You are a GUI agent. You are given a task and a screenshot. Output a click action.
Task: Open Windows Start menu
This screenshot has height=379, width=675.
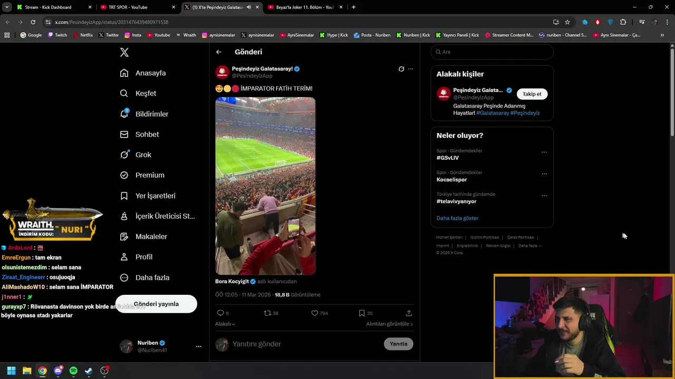11,371
